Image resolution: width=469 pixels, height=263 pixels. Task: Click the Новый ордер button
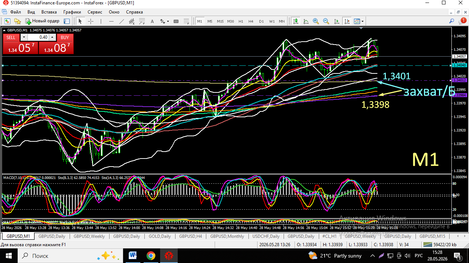(43, 21)
